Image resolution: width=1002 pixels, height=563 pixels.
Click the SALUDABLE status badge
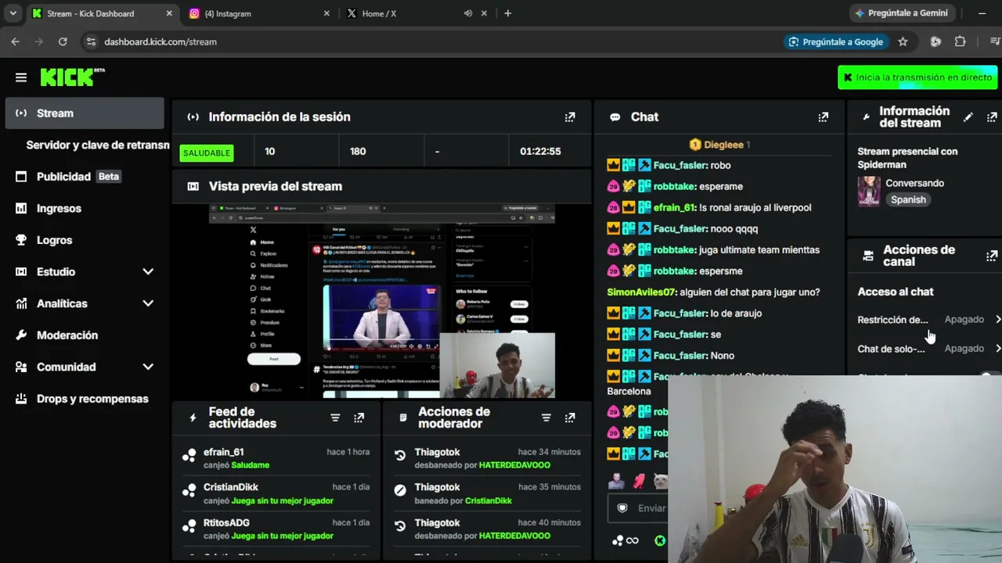207,152
